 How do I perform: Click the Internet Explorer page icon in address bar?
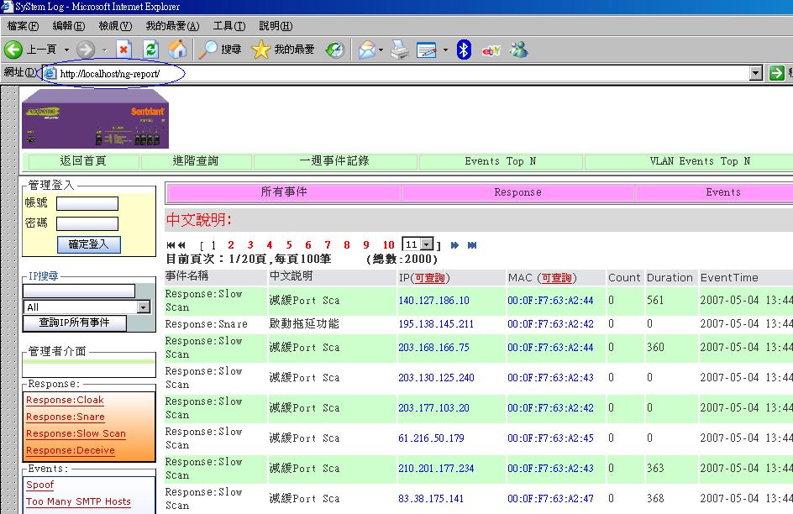pos(50,73)
